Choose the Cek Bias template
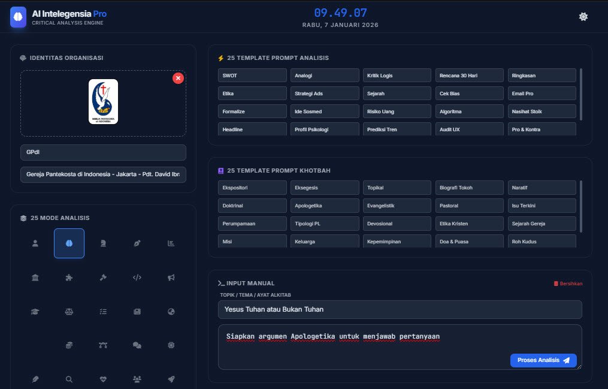This screenshot has width=608, height=389. coord(469,94)
